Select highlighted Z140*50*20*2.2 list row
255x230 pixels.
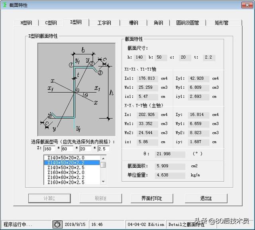coord(72,163)
